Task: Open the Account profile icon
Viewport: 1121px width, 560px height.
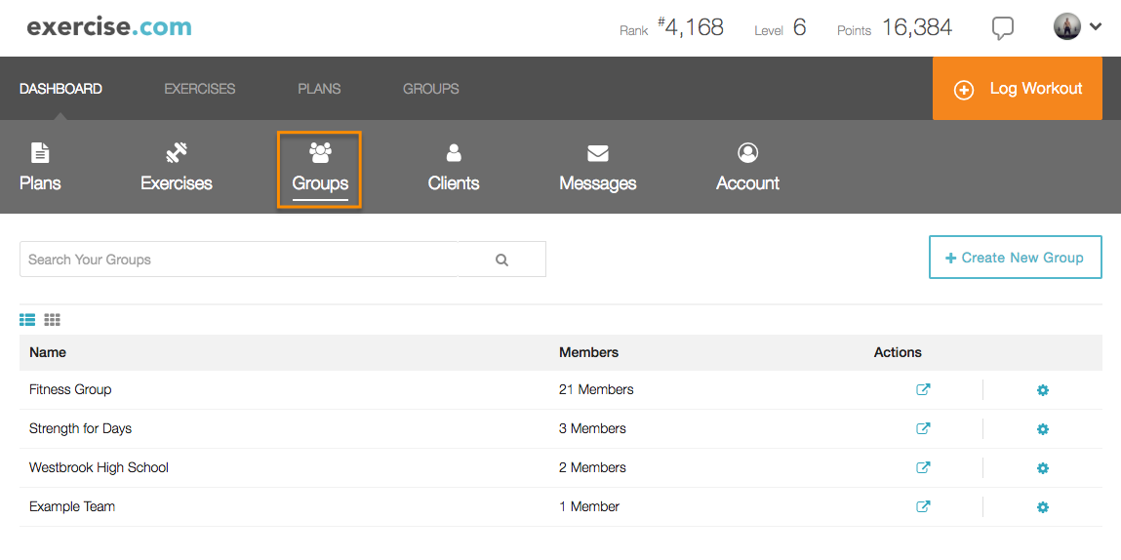Action: (747, 152)
